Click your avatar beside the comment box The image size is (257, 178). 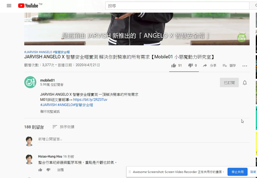pos(29,141)
